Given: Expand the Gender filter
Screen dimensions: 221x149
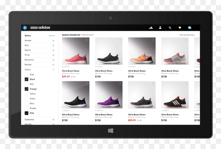Looking at the screenshot, I should [x=53, y=41].
